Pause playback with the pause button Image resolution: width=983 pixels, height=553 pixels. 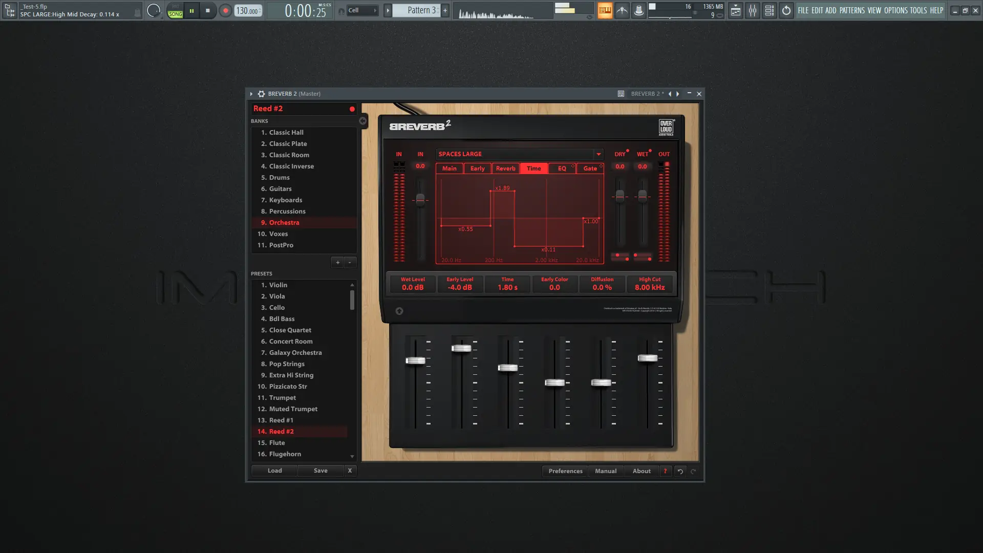pyautogui.click(x=191, y=10)
